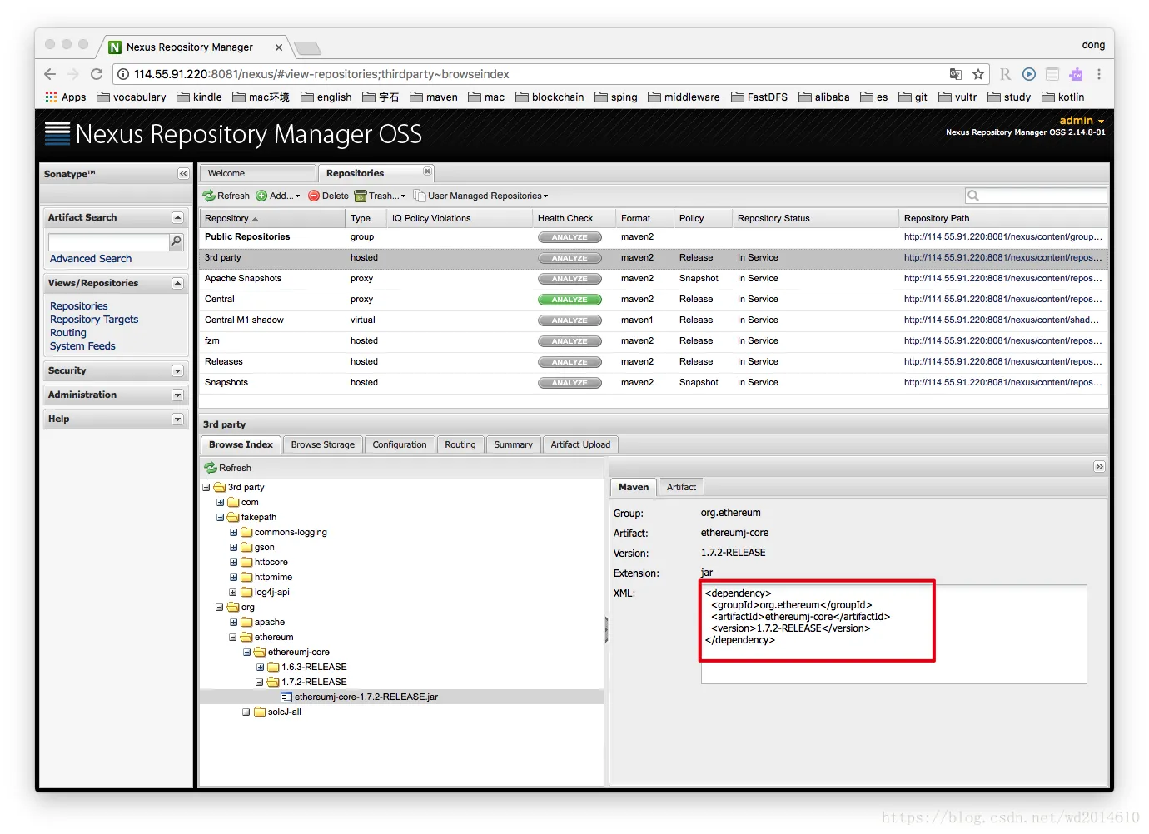Open the Routing sidebar link

tap(68, 333)
